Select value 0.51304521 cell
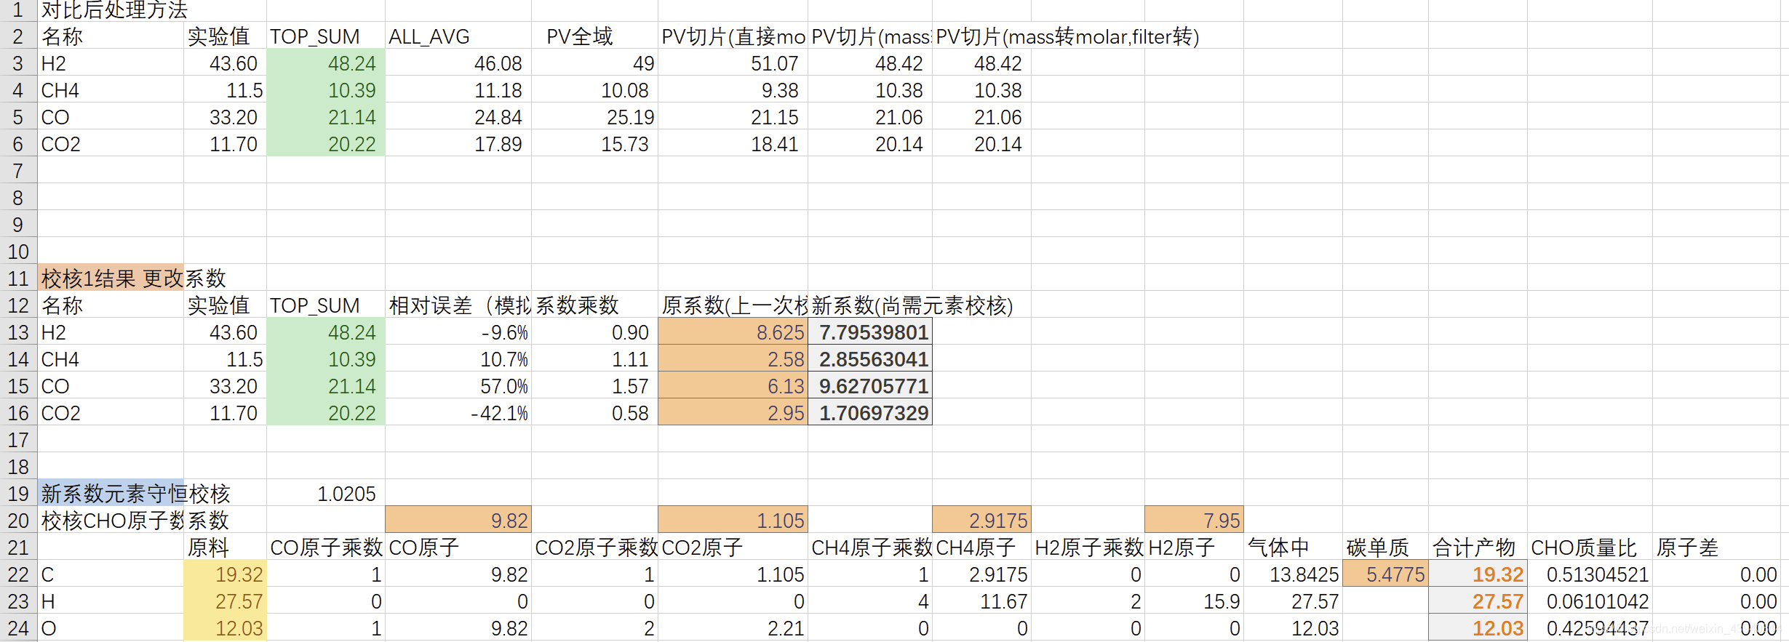1789x642 pixels. pos(1590,574)
